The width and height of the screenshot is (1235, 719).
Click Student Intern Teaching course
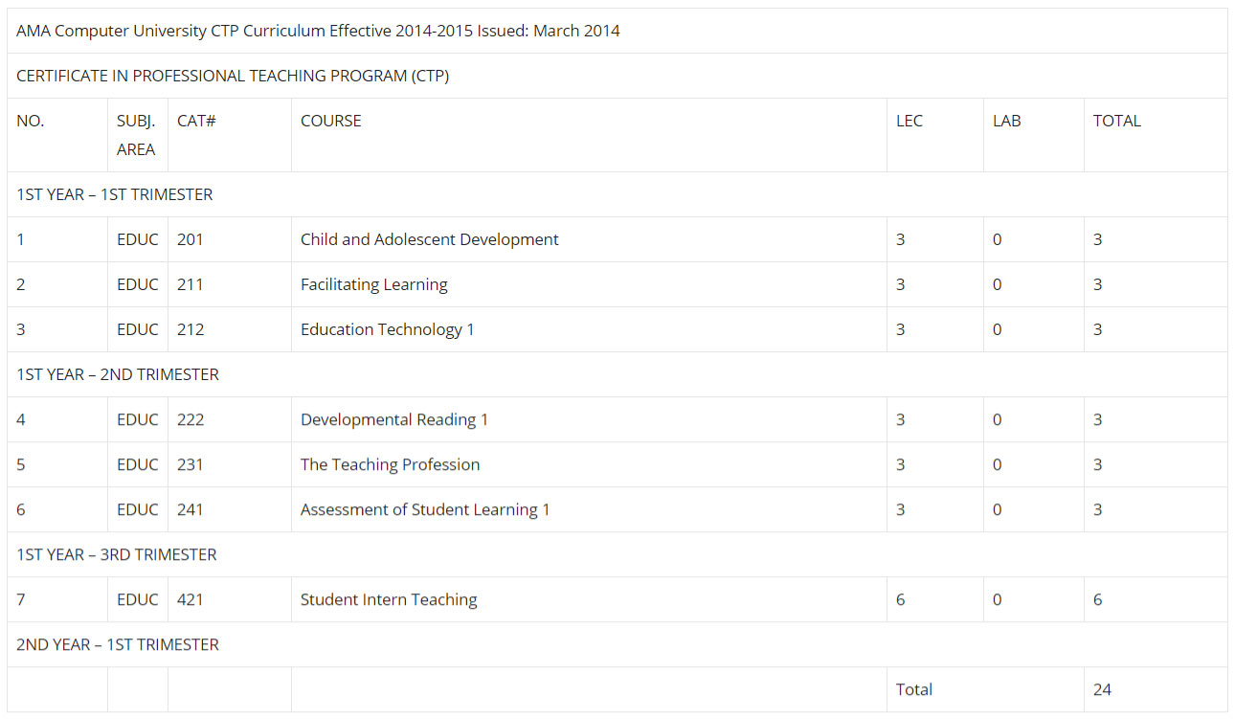pyautogui.click(x=389, y=599)
